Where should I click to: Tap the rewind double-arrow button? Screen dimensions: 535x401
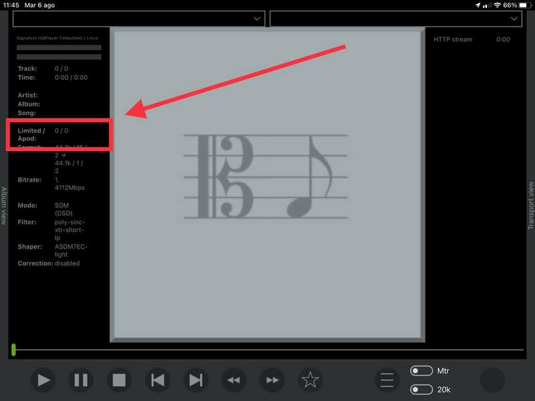(233, 380)
